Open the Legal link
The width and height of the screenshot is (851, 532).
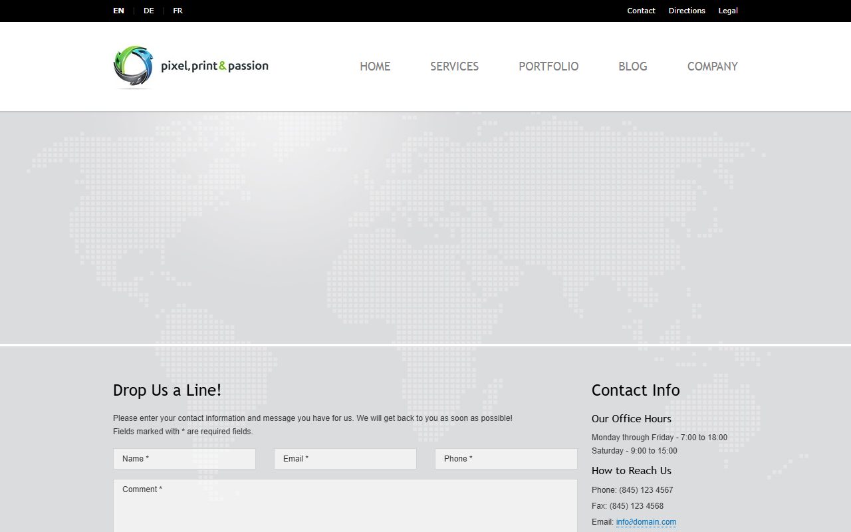point(728,11)
